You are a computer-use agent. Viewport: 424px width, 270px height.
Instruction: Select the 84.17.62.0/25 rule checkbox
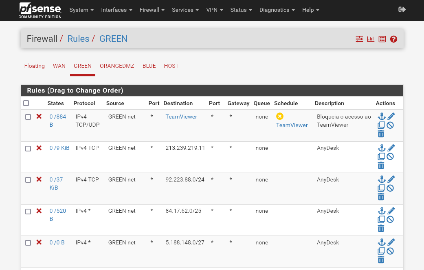[x=28, y=212]
